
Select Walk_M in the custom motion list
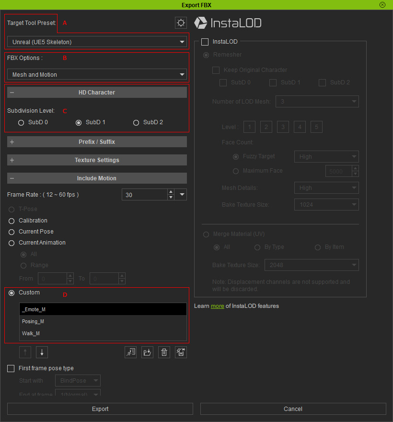pyautogui.click(x=31, y=333)
